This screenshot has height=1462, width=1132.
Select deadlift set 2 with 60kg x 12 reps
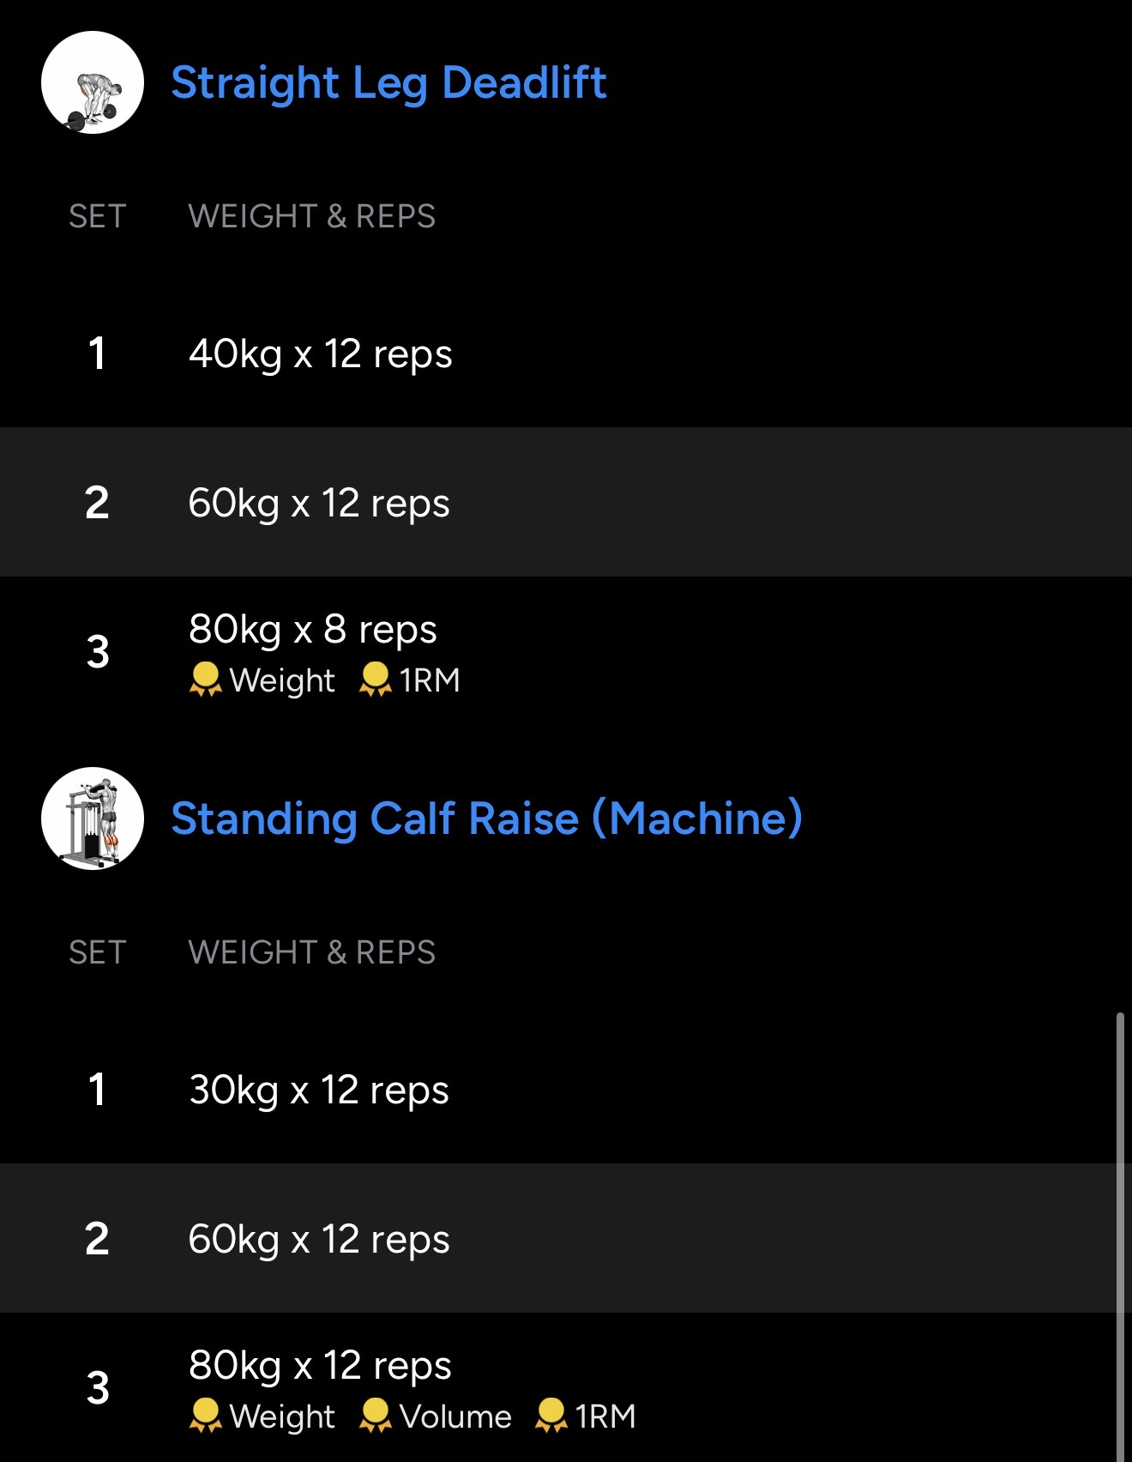[x=318, y=503]
